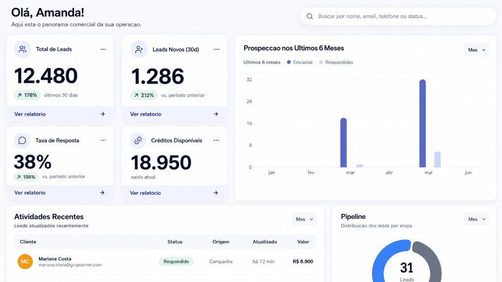Image resolution: width=502 pixels, height=282 pixels.
Task: Click the Total de Leads users icon
Action: (x=22, y=49)
